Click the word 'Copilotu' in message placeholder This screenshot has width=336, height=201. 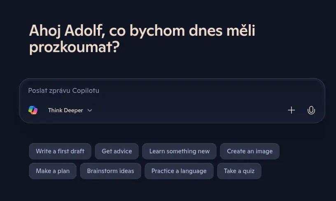tap(86, 91)
